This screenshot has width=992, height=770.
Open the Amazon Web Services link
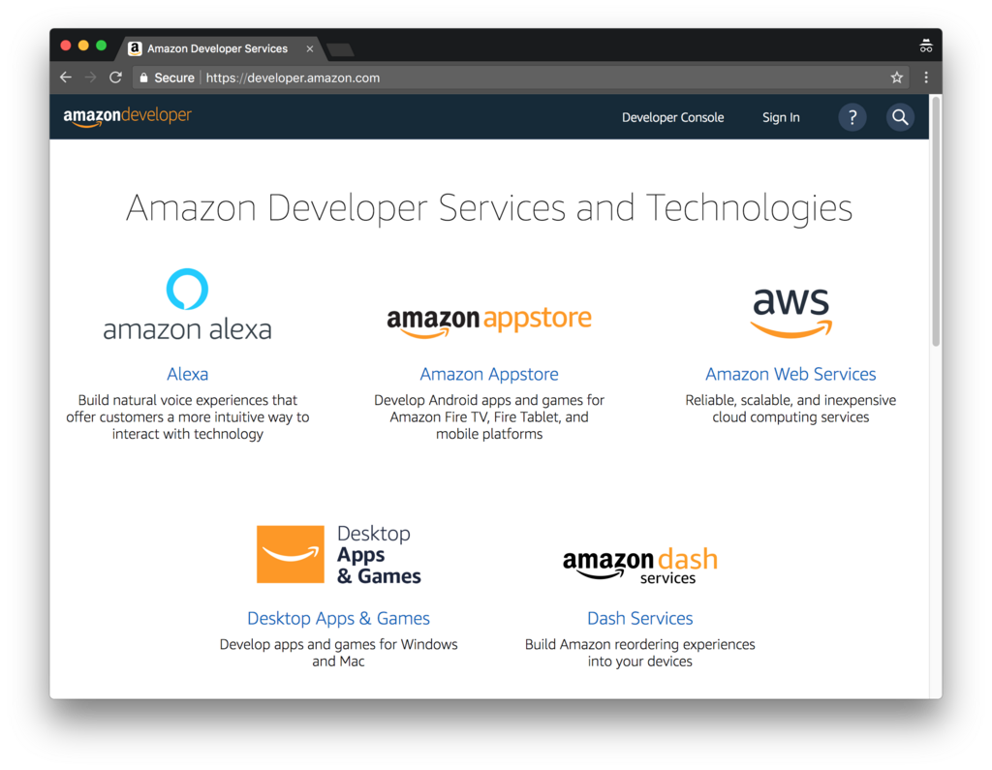(x=790, y=374)
